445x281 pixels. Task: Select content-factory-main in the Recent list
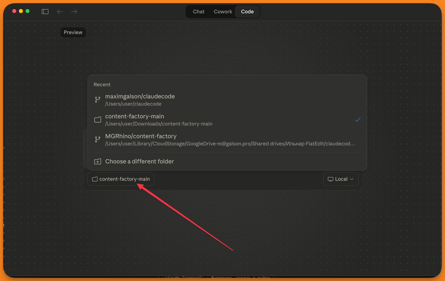227,120
